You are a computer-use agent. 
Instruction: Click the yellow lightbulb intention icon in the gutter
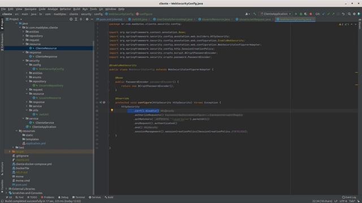point(112,111)
